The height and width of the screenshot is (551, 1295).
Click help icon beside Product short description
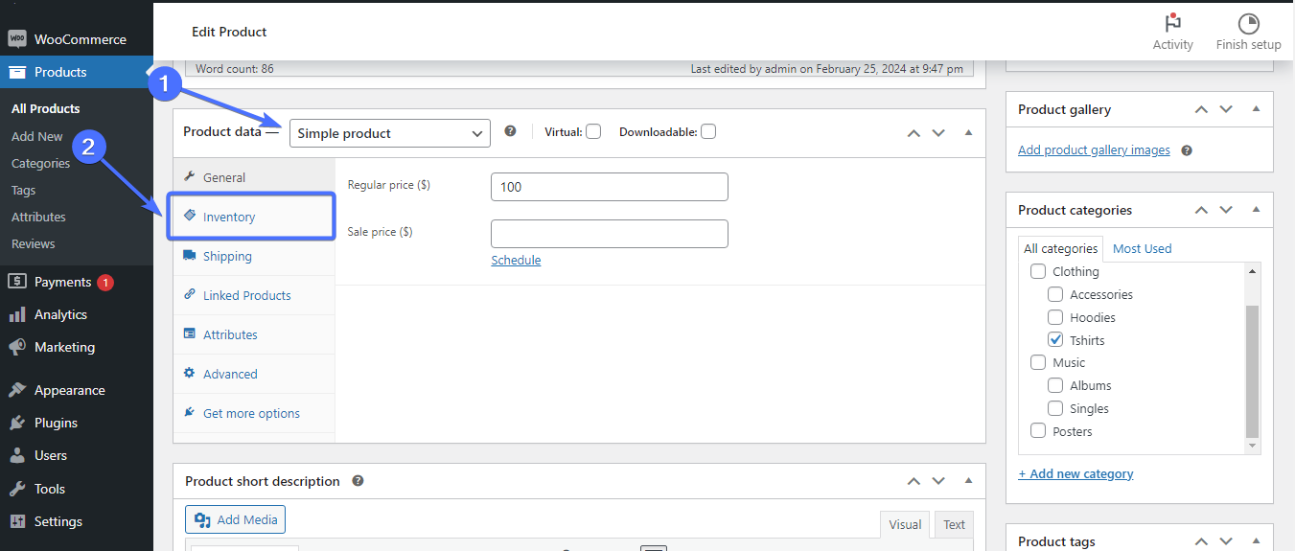point(358,481)
